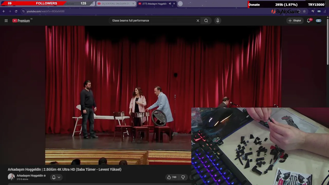Open the YouTube notifications bell
Image resolution: width=329 pixels, height=185 pixels.
click(309, 21)
